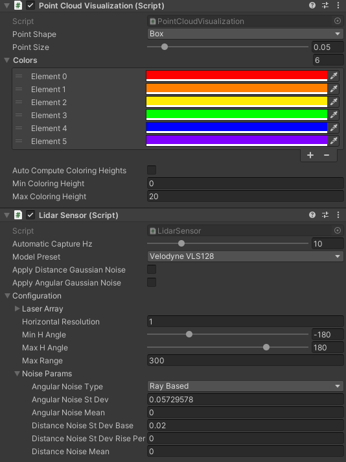Pick color with Element 4 eyedropper

click(333, 128)
